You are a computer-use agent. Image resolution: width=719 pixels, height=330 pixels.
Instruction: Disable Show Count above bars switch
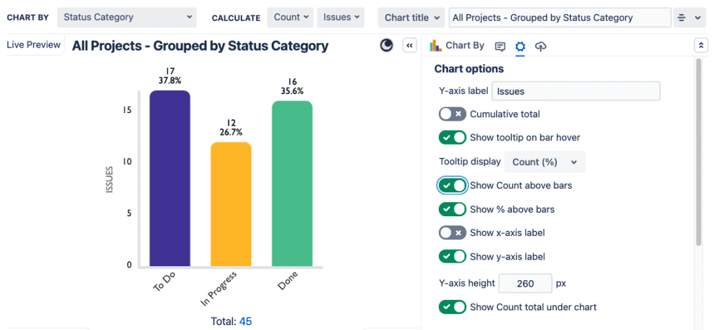452,185
